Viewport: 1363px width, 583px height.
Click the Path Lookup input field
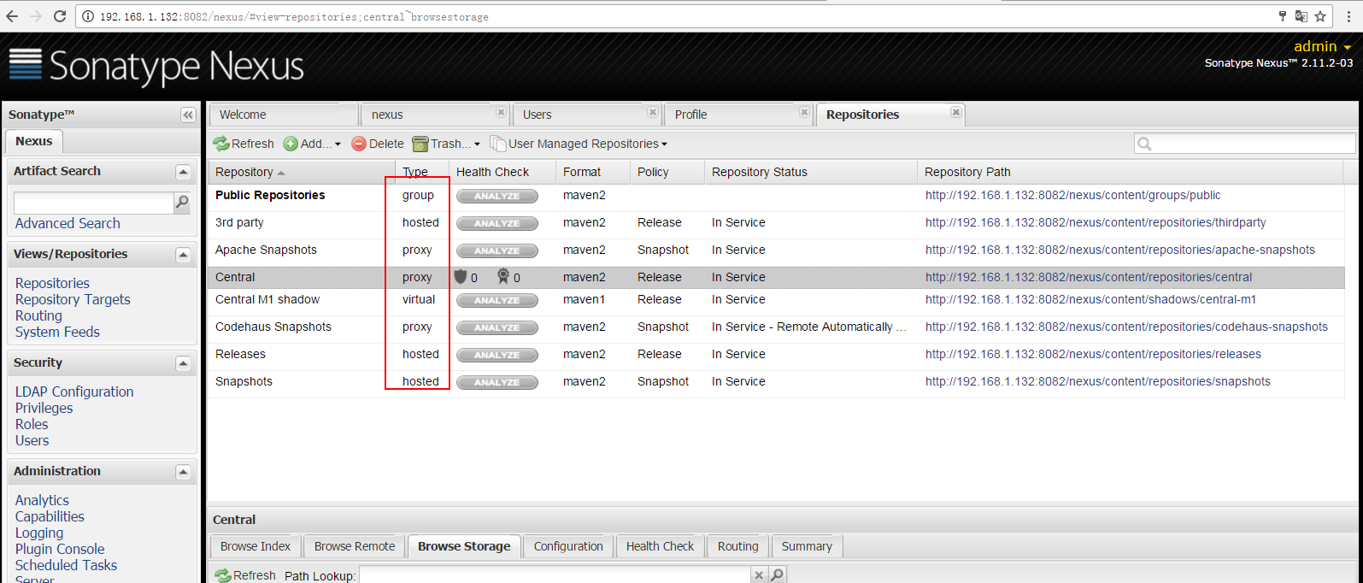click(555, 575)
